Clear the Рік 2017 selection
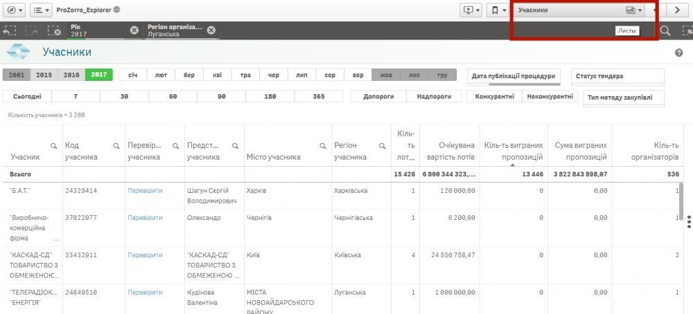 coord(134,30)
